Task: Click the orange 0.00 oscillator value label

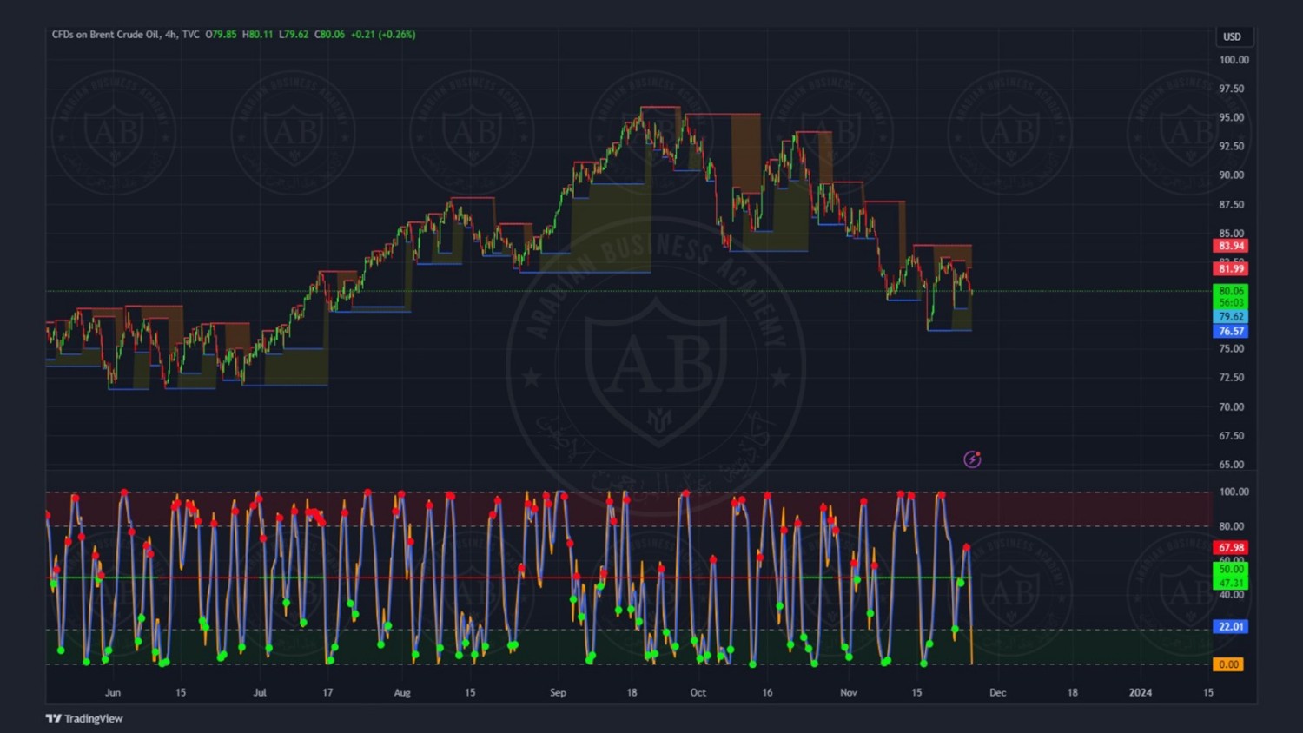Action: (x=1228, y=664)
